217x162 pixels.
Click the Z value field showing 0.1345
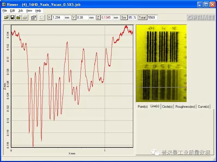point(107,18)
